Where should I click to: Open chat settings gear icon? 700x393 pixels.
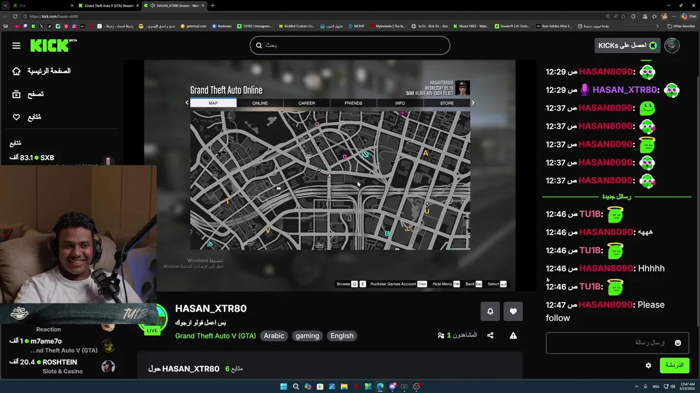(x=648, y=366)
